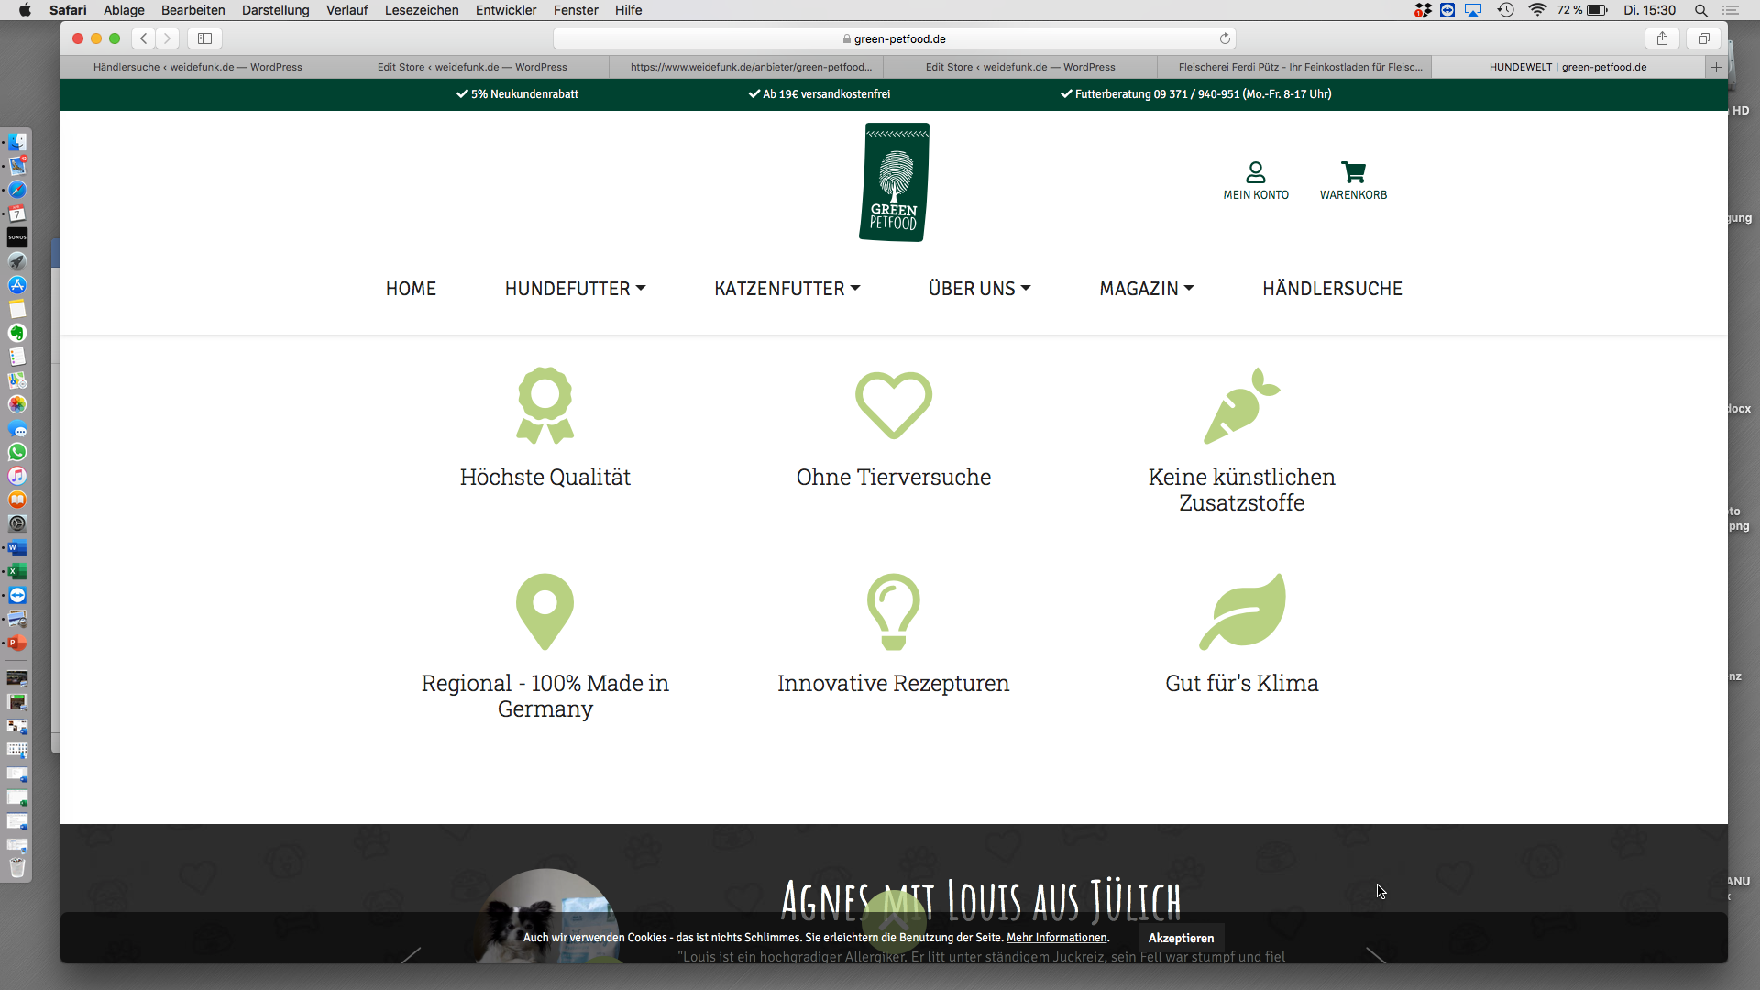Open the Mehr Informationen cookie link
The height and width of the screenshot is (990, 1760).
1056,938
